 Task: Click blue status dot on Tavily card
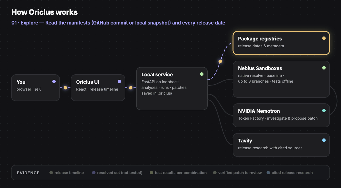pos(324,140)
